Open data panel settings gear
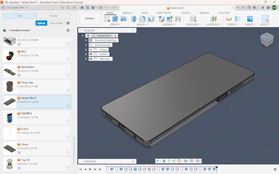Image resolution: width=279 pixels, height=174 pixels. [68, 23]
